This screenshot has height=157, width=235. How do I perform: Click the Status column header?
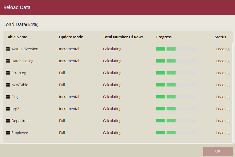220,37
